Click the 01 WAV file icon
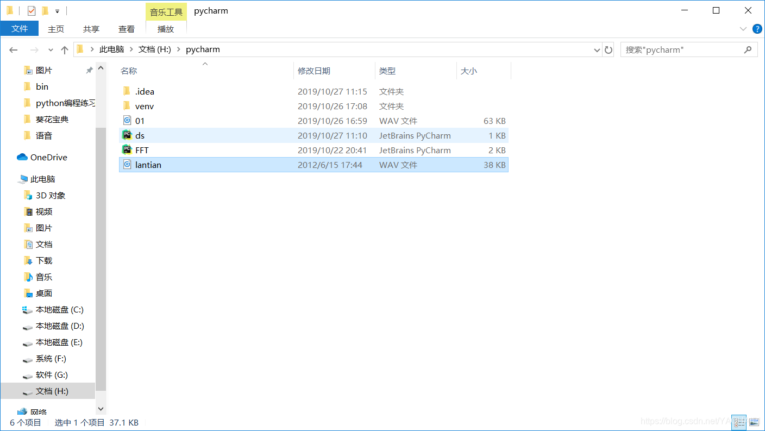This screenshot has width=765, height=431. tap(127, 121)
